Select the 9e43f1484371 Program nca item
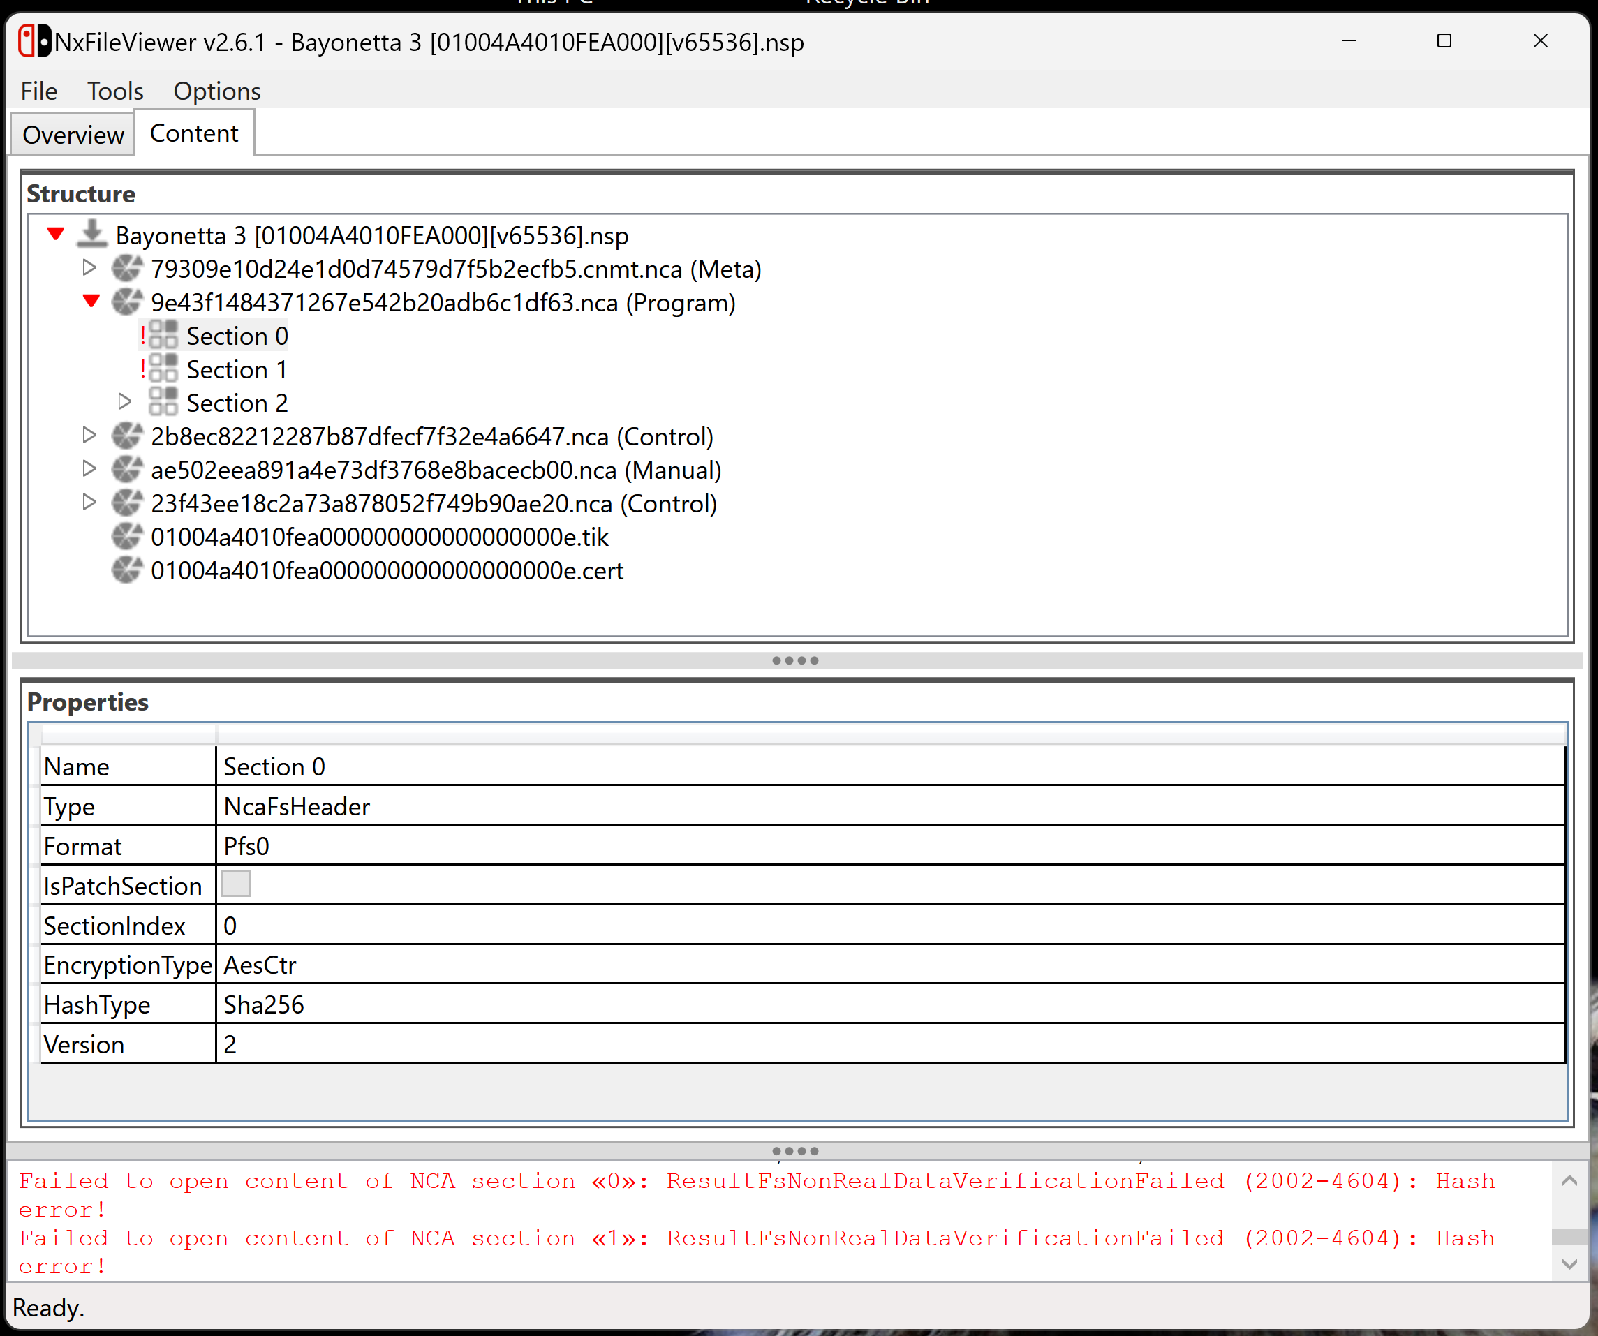The image size is (1598, 1336). [443, 303]
